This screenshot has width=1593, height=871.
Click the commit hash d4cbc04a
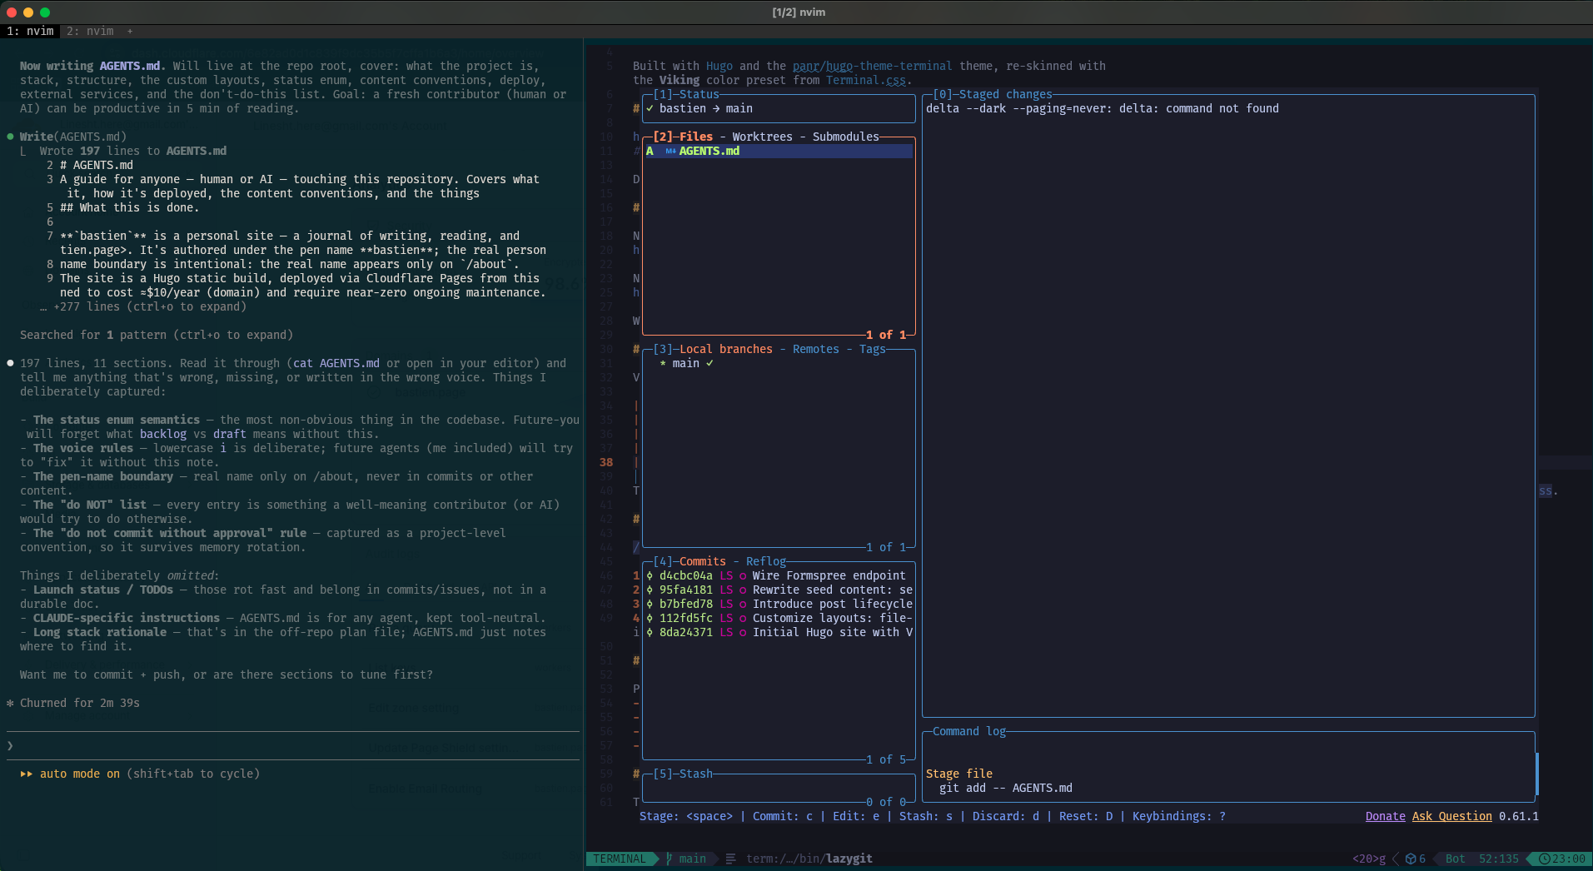coord(685,575)
